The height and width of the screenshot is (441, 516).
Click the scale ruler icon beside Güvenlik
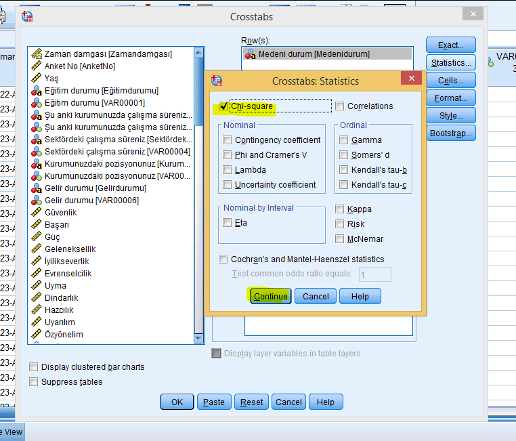point(37,212)
